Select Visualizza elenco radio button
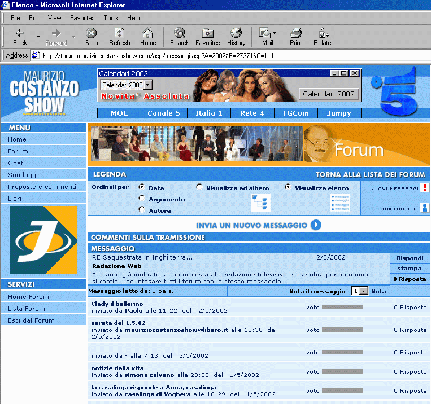Viewport: 431px width, 404px height. [288, 187]
